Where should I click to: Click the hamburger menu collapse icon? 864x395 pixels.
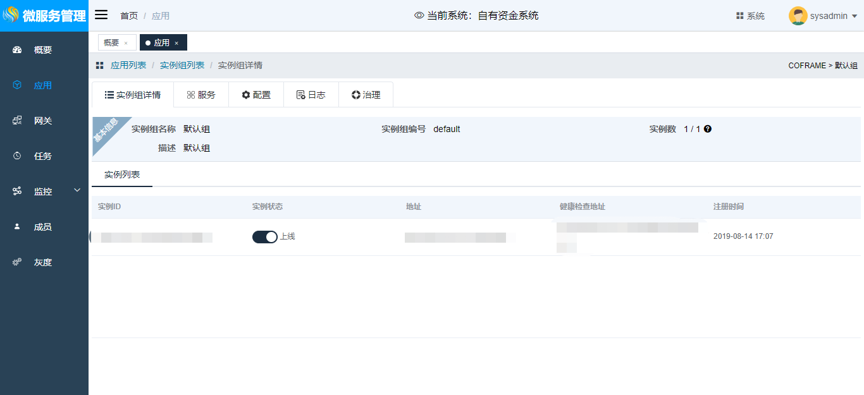[101, 15]
